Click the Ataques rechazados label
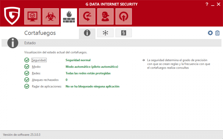Viewport: 223px width, 139px height. click(45, 80)
